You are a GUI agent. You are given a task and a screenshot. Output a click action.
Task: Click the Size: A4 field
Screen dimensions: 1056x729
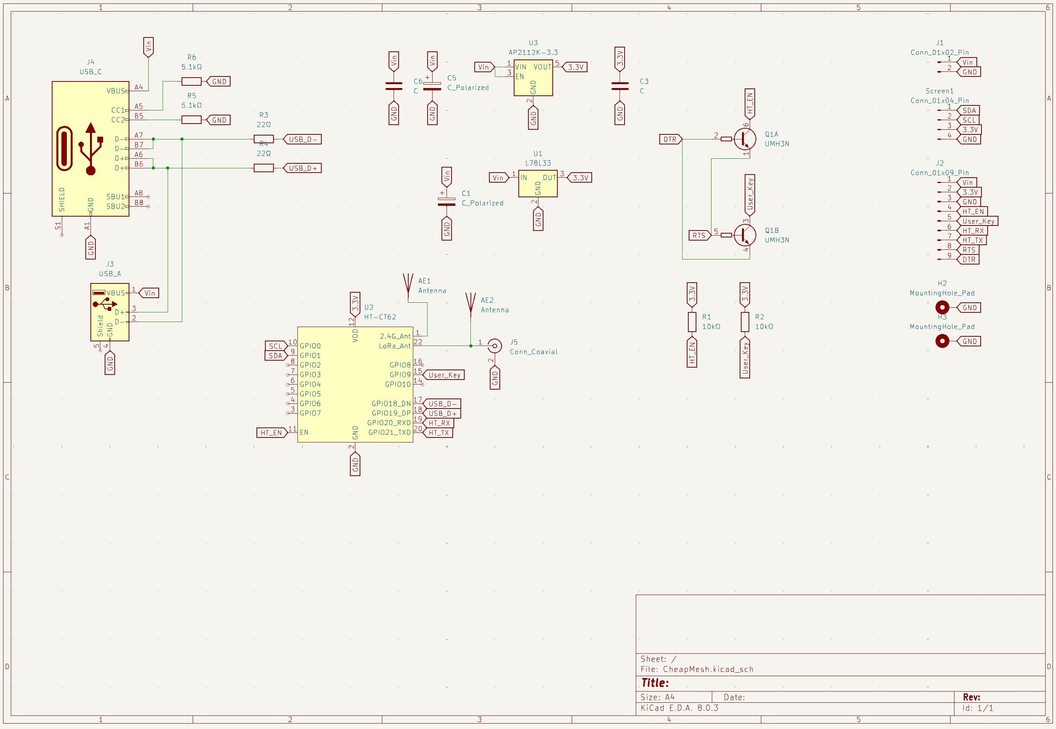657,697
